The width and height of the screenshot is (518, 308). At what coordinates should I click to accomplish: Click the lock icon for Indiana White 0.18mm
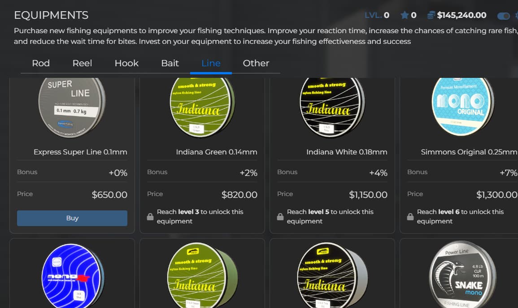click(x=280, y=217)
